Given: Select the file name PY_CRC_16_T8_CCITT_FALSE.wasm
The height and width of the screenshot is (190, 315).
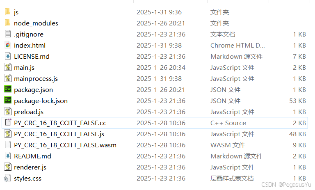Looking at the screenshot, I should (x=65, y=145).
